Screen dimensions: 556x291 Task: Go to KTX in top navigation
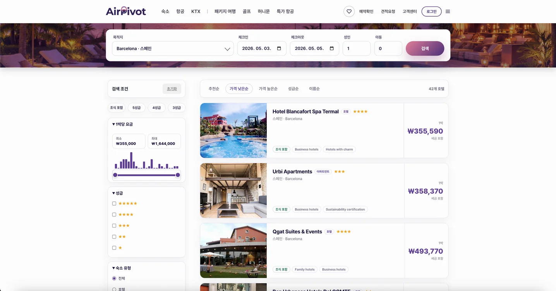pyautogui.click(x=196, y=12)
